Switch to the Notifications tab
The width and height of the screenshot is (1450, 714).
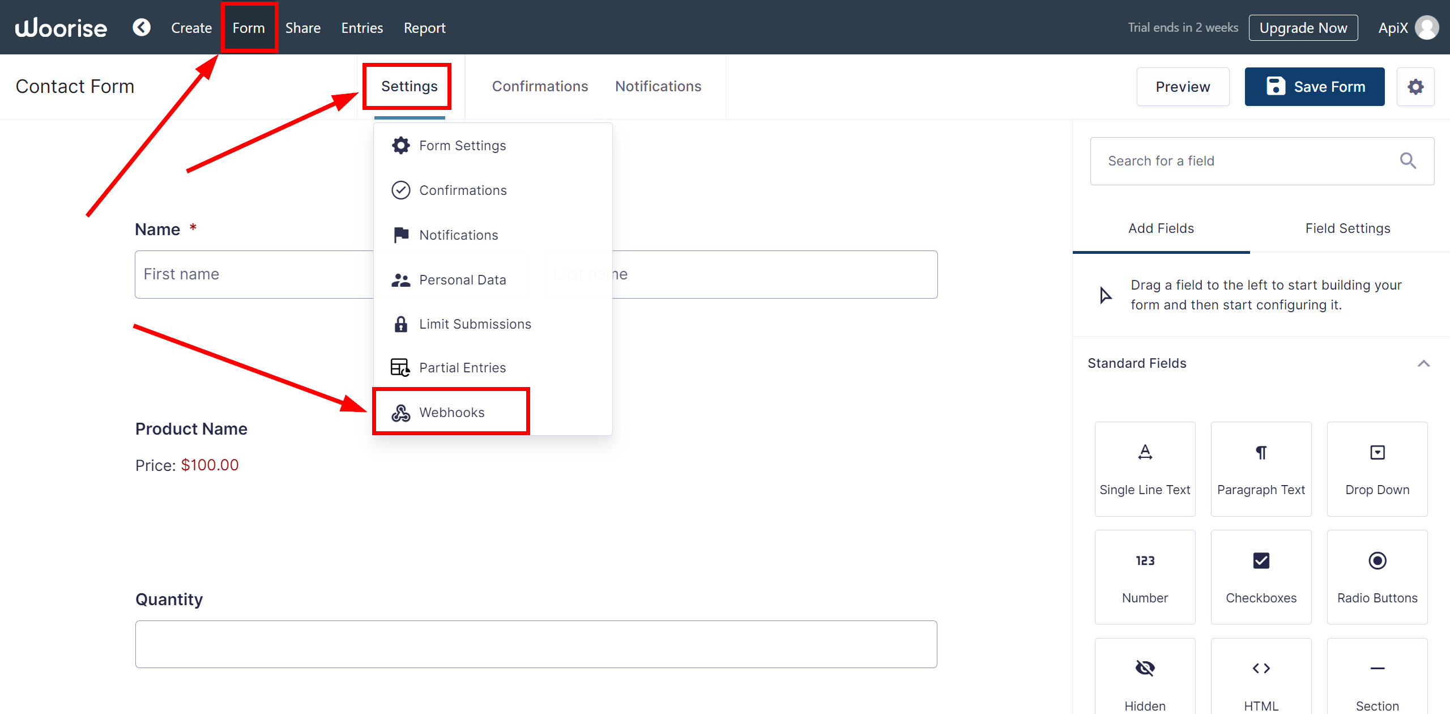(x=658, y=85)
